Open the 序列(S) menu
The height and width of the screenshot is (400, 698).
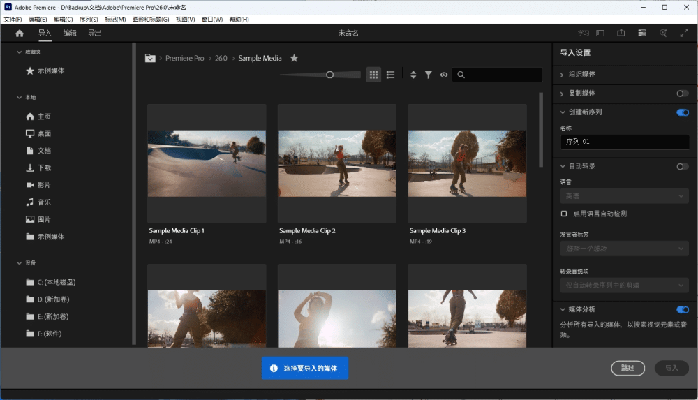pos(89,20)
